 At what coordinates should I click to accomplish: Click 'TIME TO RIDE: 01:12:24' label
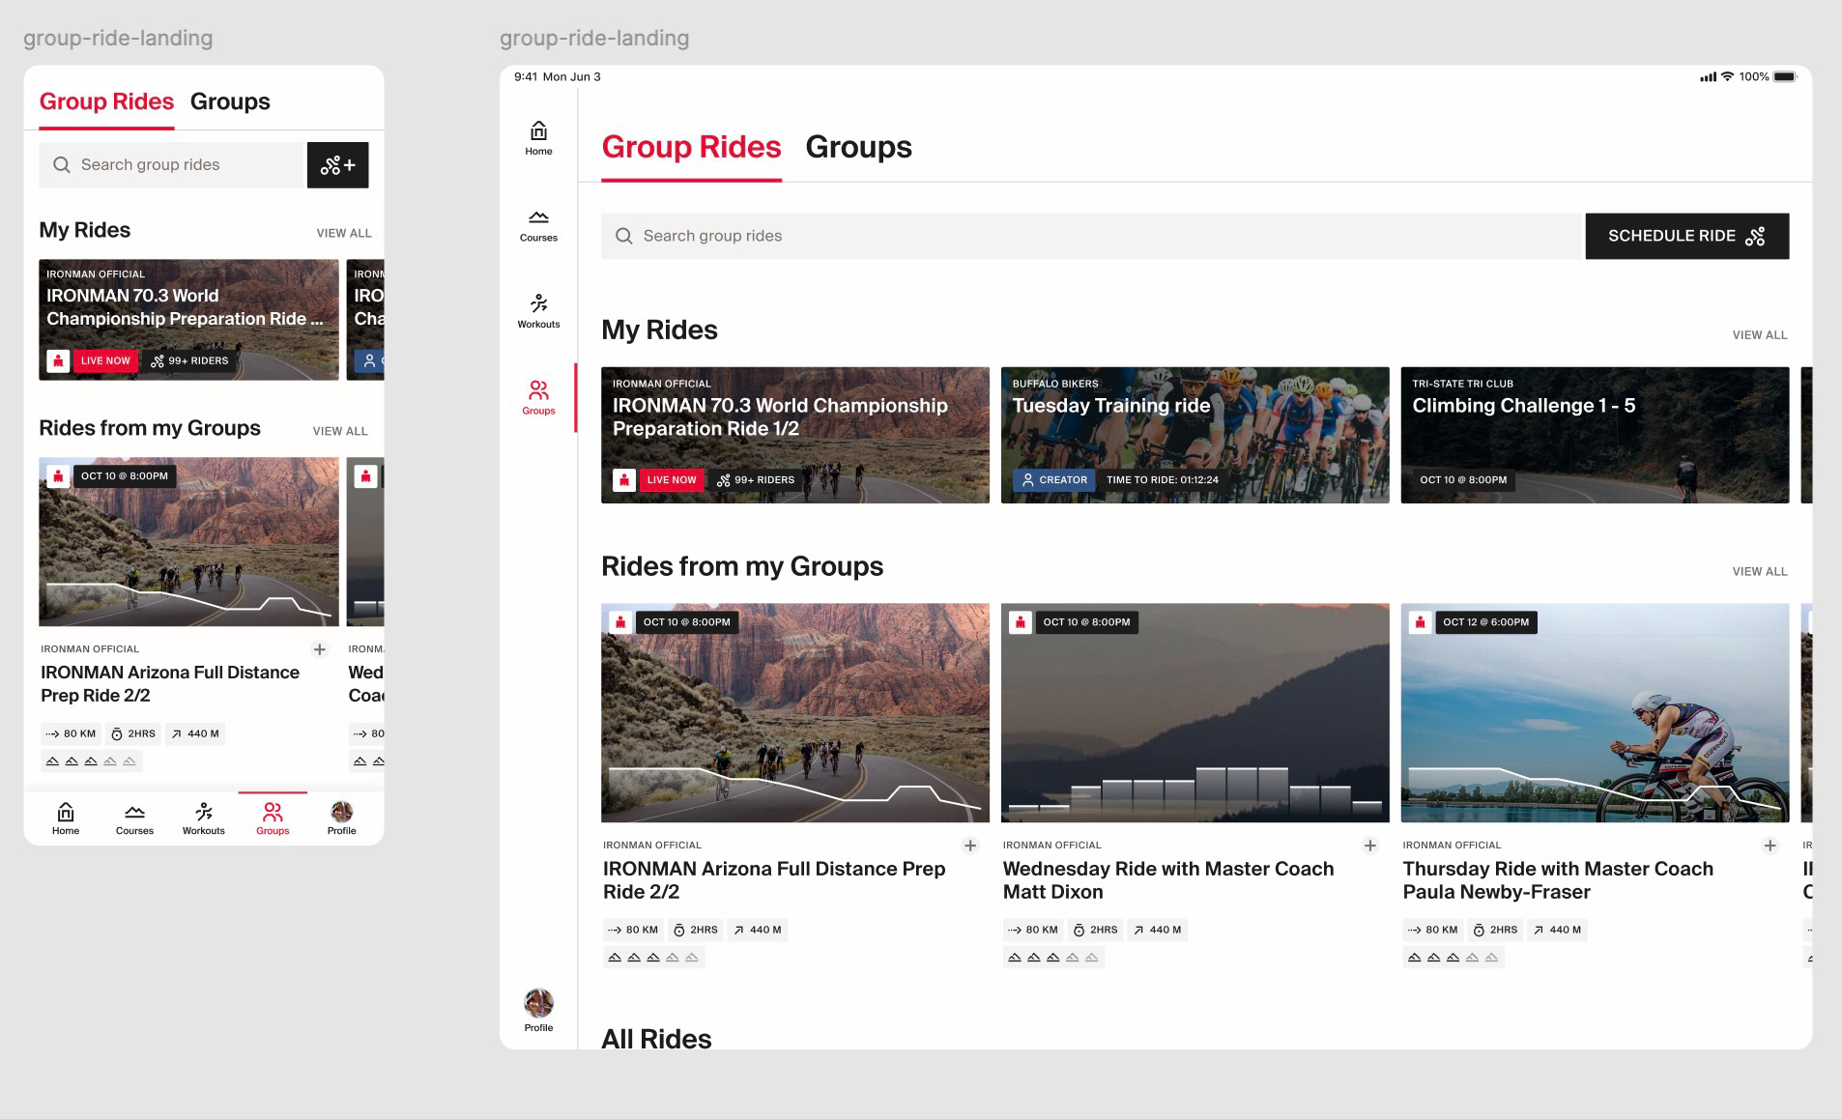1163,479
